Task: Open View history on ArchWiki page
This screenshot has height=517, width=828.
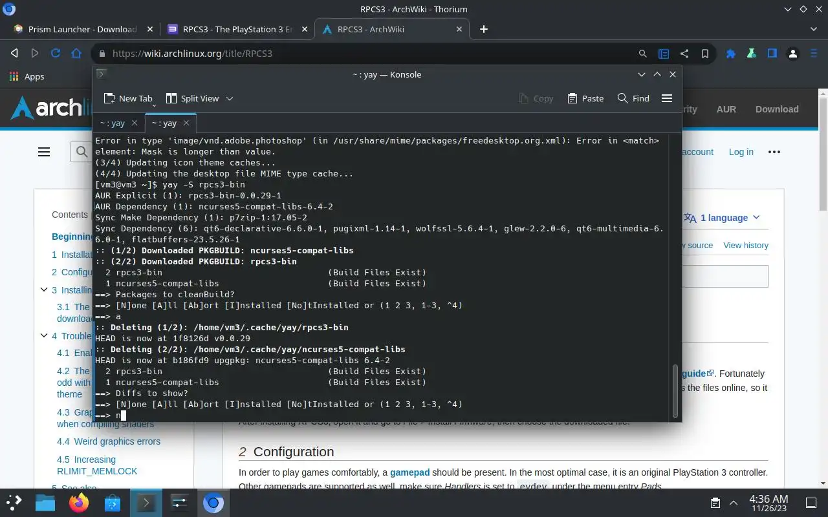Action: [746, 245]
